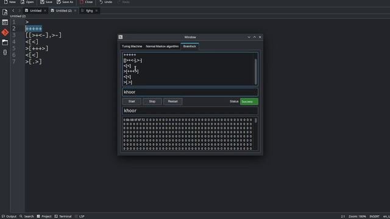Click the selected +++++ text on line 2

(x=34, y=29)
